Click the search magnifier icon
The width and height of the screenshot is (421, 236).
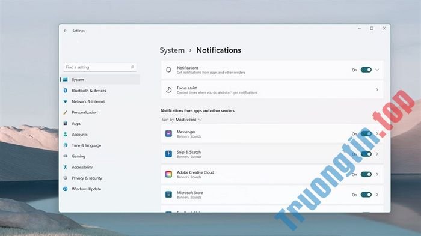[132, 67]
